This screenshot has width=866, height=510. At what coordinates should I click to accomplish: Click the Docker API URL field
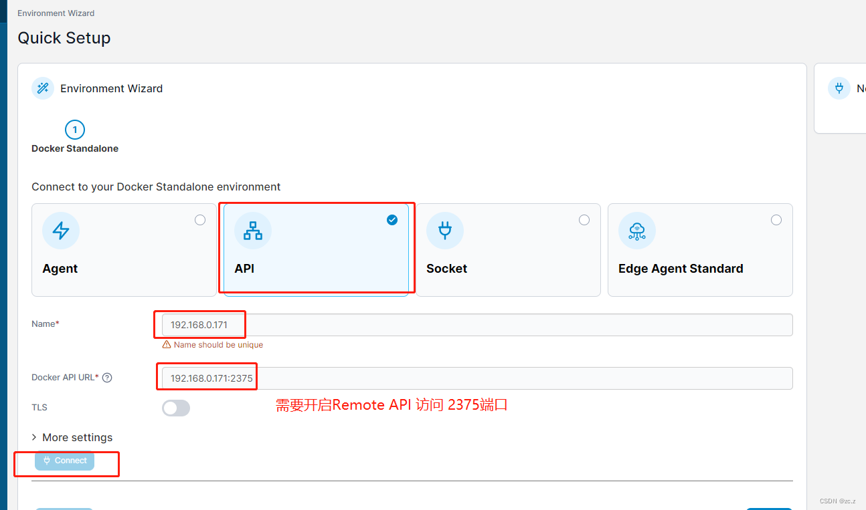point(207,376)
